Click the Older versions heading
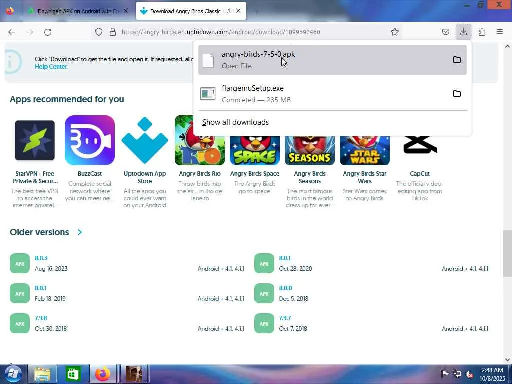The width and height of the screenshot is (512, 384). click(39, 232)
